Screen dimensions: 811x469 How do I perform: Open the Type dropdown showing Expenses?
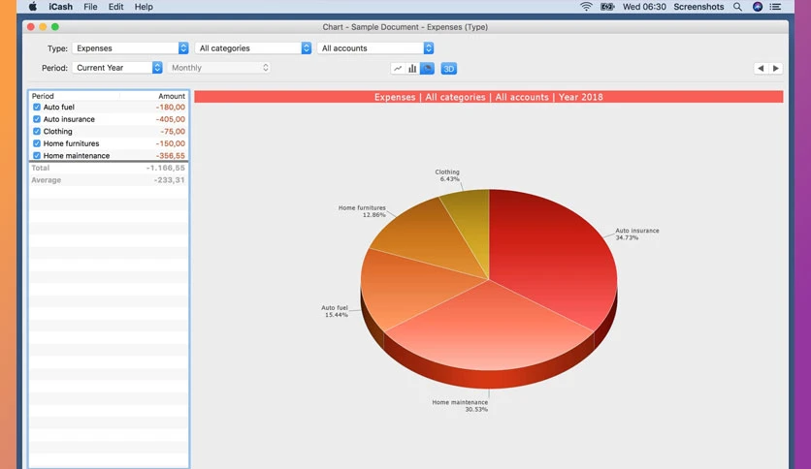coord(130,48)
